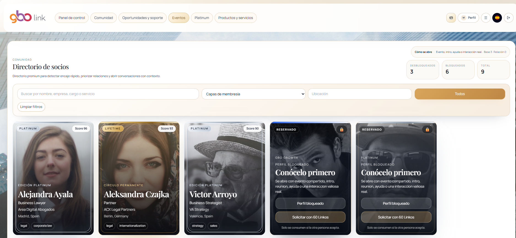Click sales tag on Victor's card

click(x=214, y=226)
